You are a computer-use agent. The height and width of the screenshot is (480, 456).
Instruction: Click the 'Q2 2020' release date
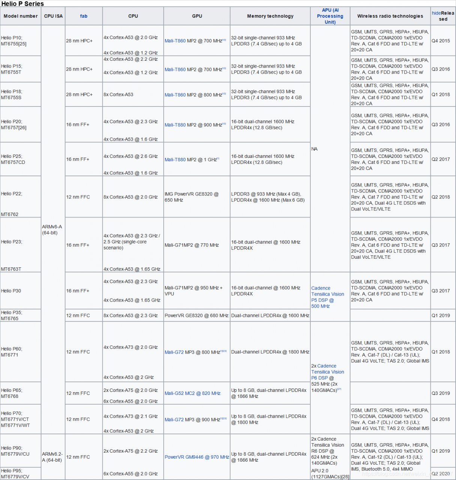point(441,474)
